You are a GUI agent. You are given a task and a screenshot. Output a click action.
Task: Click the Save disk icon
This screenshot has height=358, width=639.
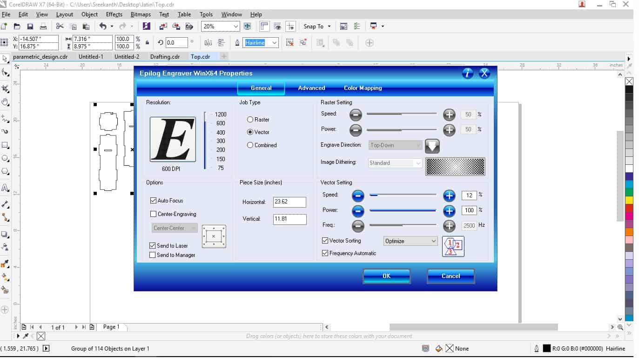pos(30,26)
